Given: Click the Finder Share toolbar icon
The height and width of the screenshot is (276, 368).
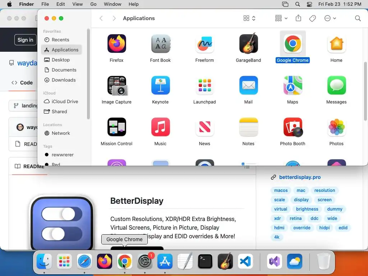Looking at the screenshot, I should click(x=298, y=18).
